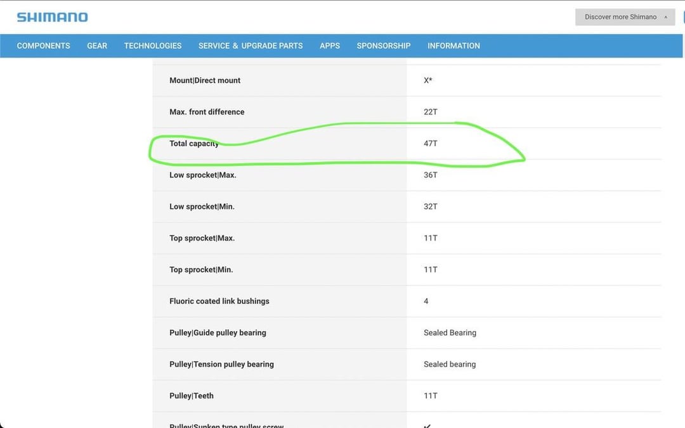This screenshot has width=685, height=428.
Task: Click the 11T value for Top sprocket|Min.
Action: pyautogui.click(x=430, y=270)
